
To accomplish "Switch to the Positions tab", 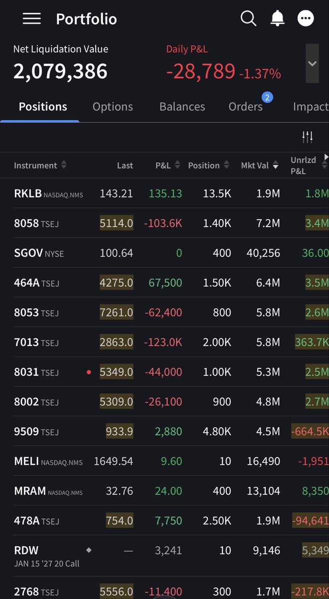I will (43, 106).
